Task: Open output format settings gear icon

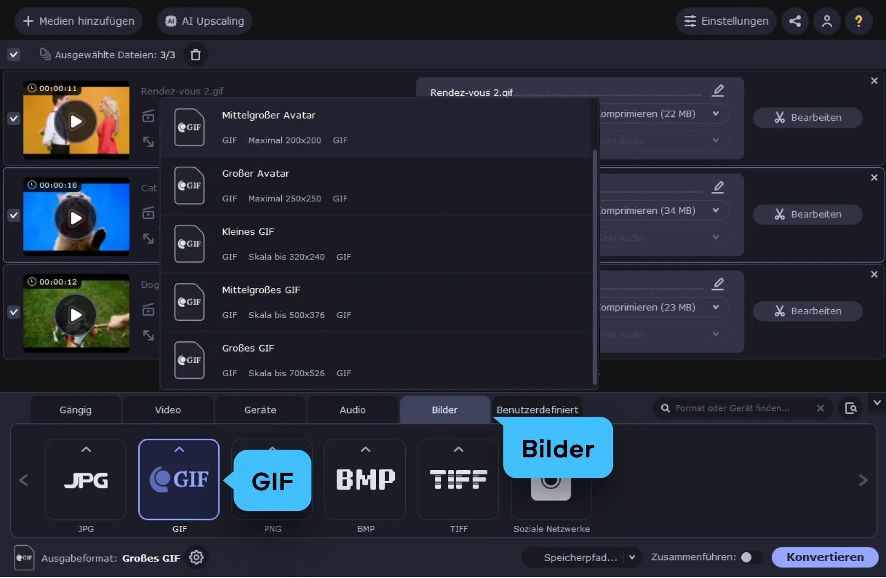Action: coord(196,558)
